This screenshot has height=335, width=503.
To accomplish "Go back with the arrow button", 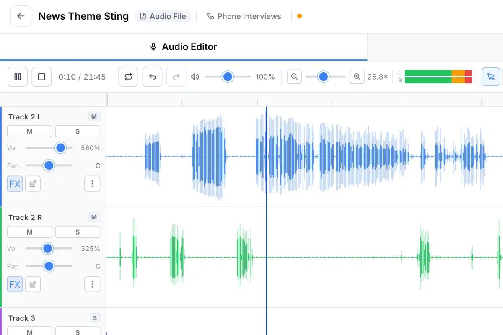I will pos(21,16).
